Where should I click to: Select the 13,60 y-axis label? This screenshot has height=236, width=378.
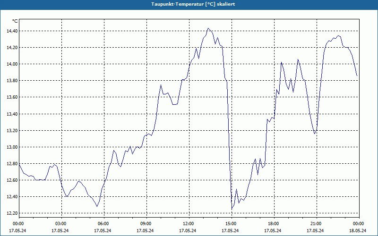(x=11, y=97)
